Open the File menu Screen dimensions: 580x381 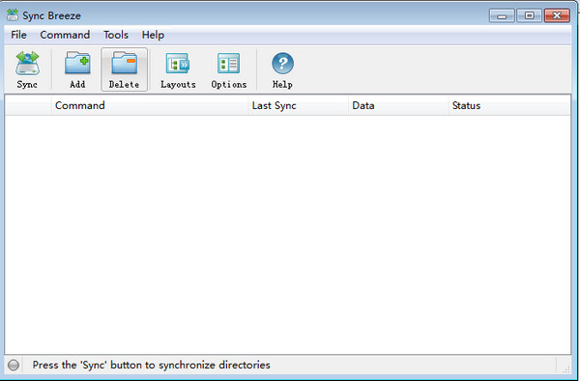click(x=18, y=35)
